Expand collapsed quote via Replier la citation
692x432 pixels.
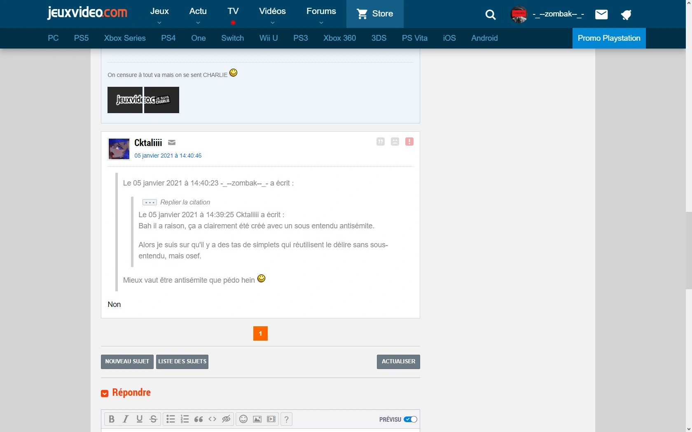tap(150, 202)
